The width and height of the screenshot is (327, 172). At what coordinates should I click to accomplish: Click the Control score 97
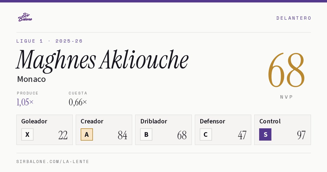pos(301,135)
